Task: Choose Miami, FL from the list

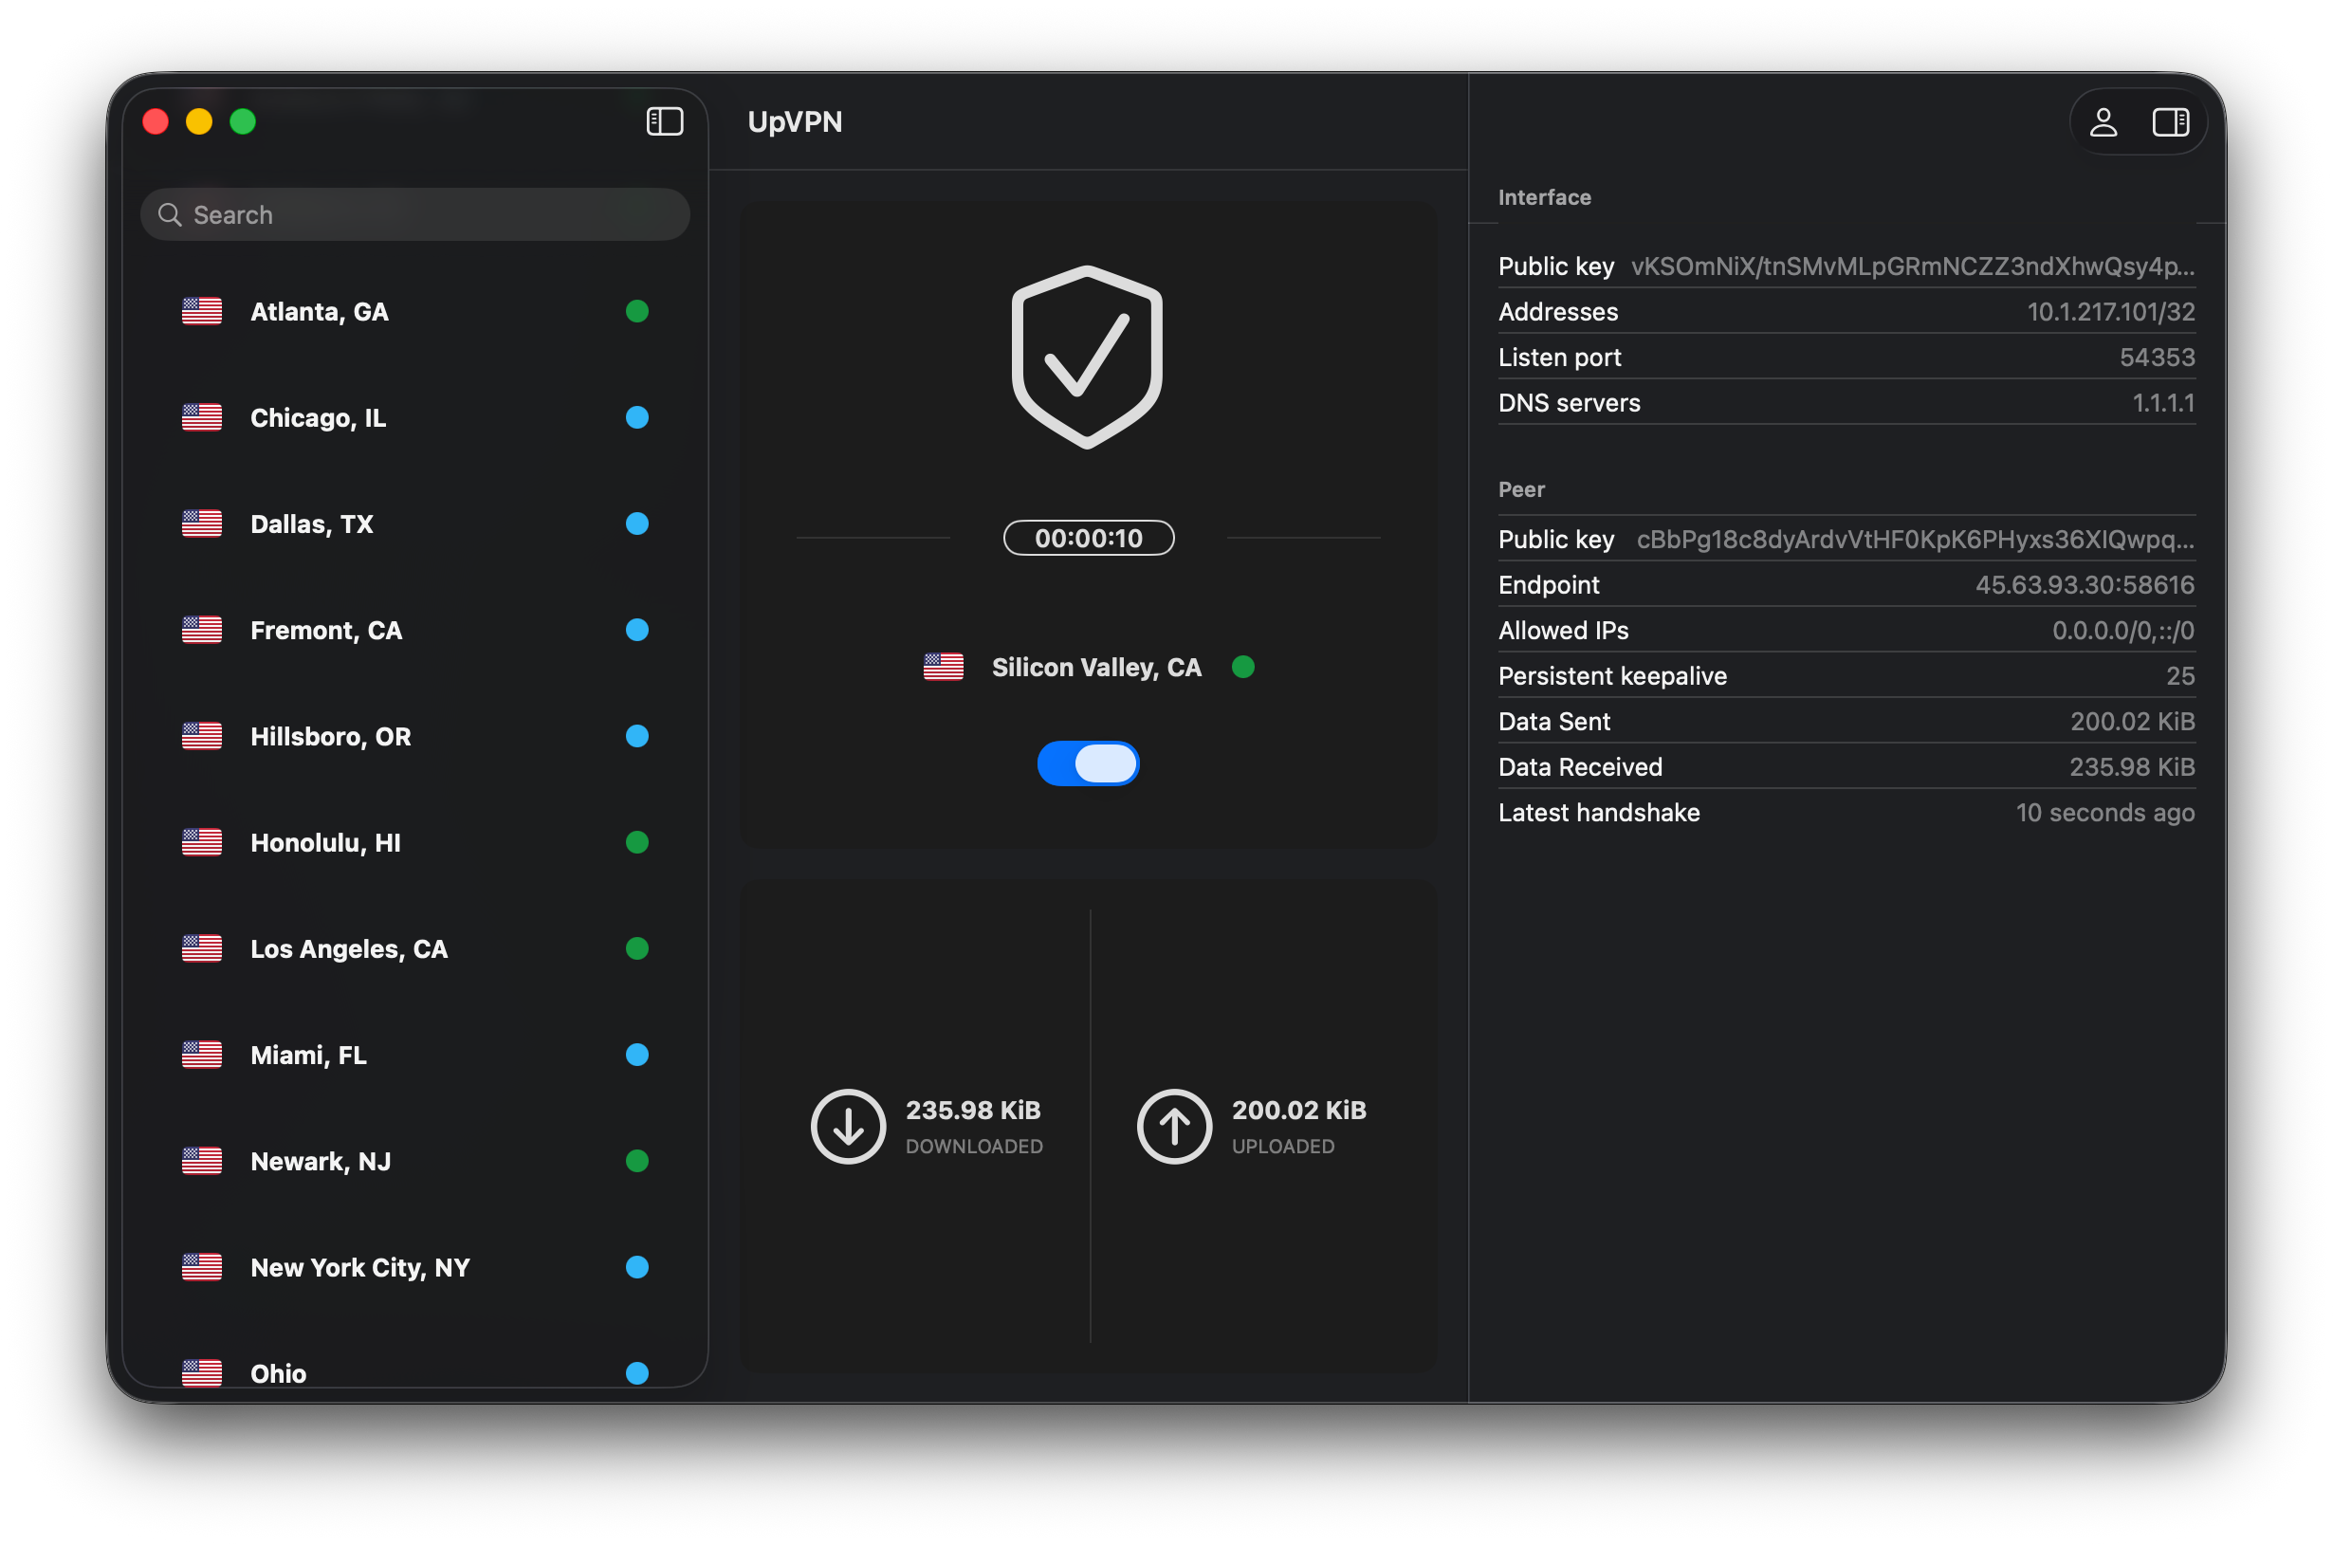Action: [x=414, y=1056]
